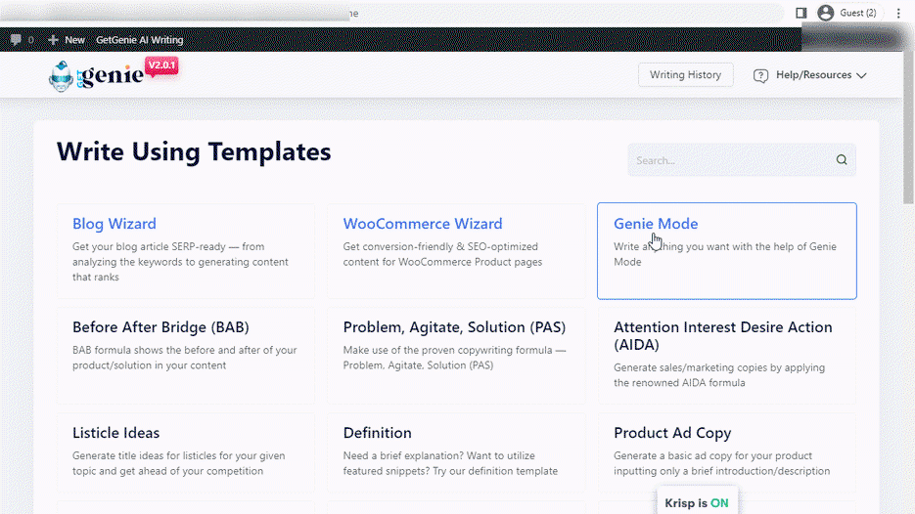
Task: Open GetGenie AI Writing menu item
Action: point(140,40)
